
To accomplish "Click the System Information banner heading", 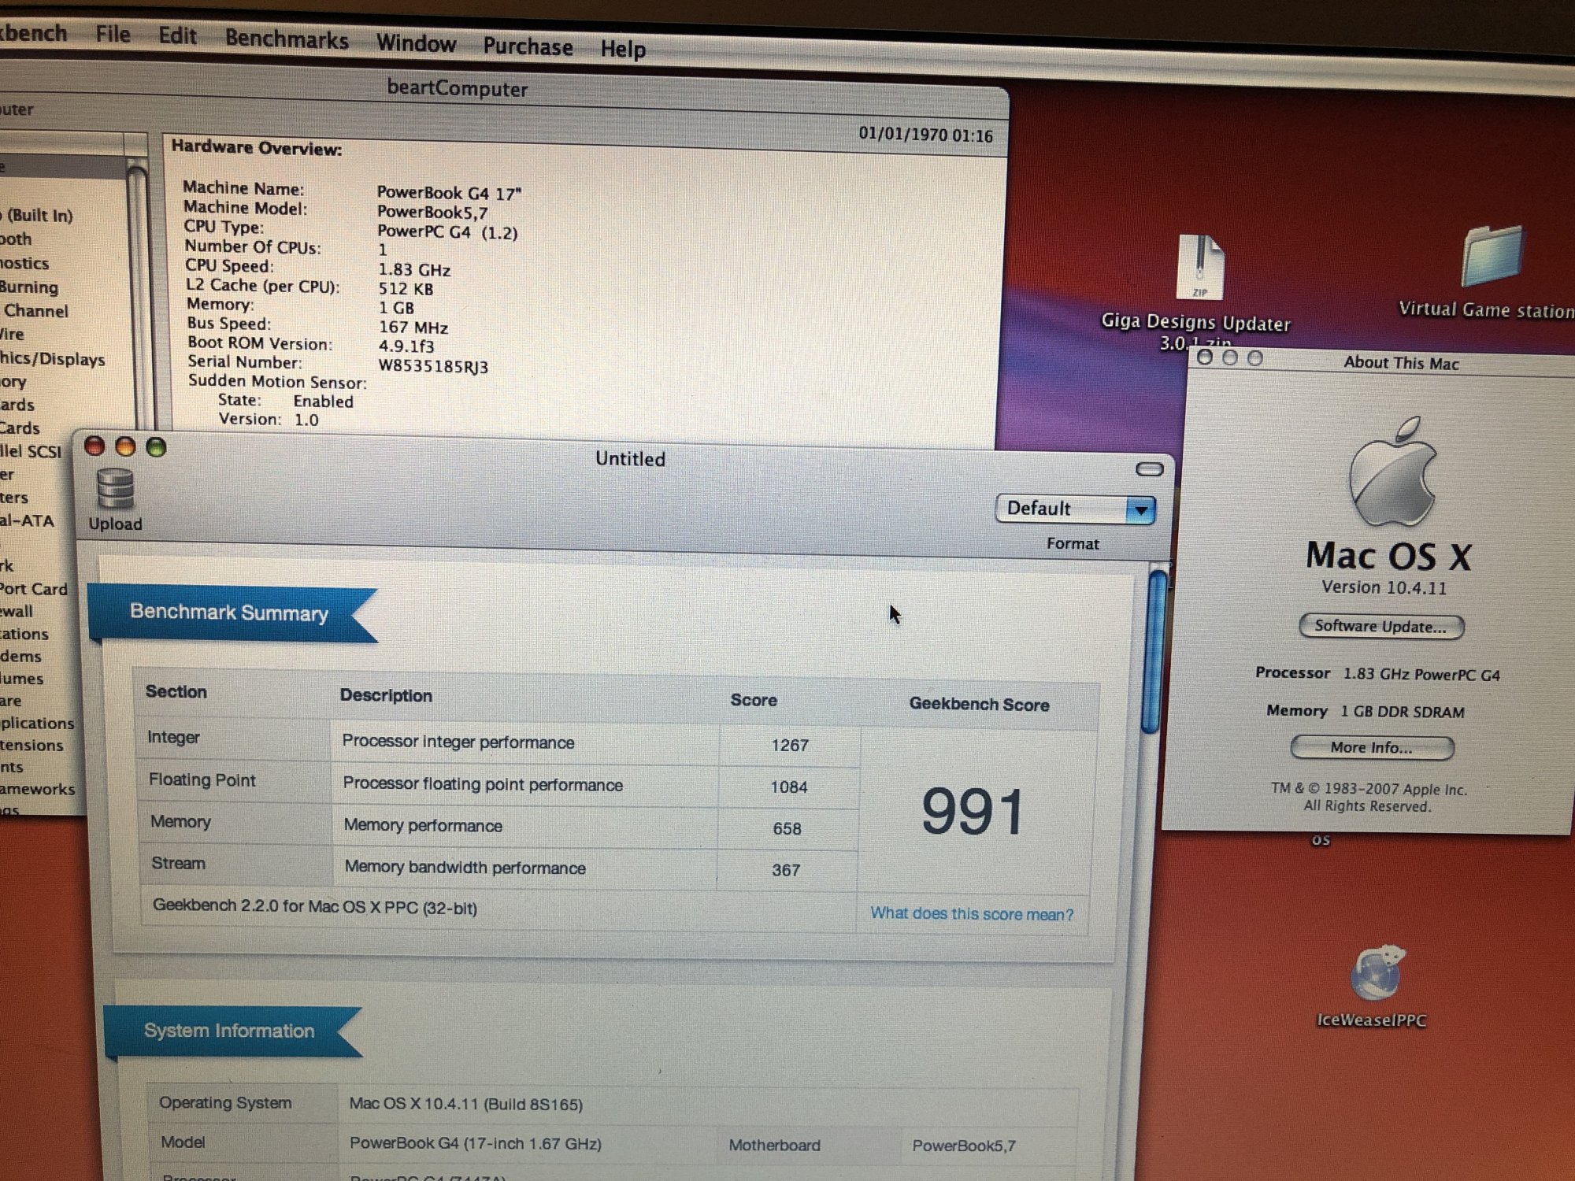I will click(x=229, y=1031).
